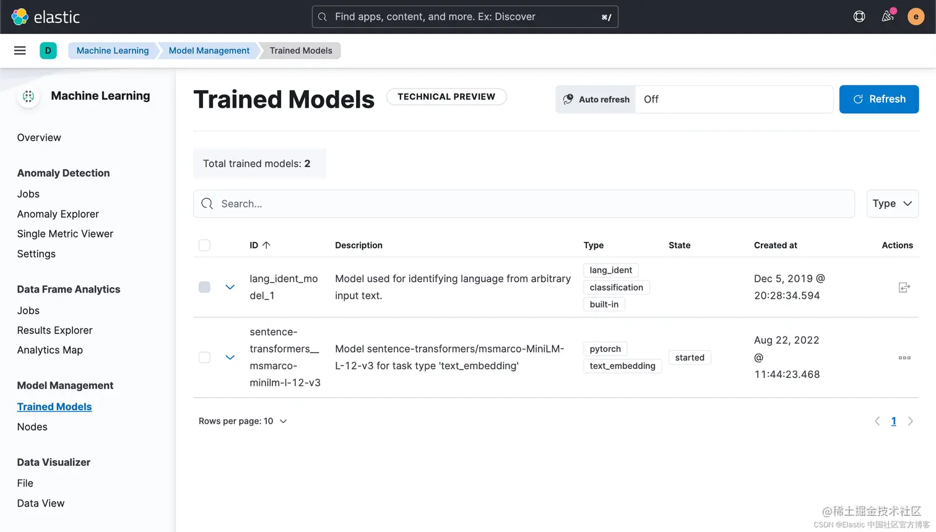This screenshot has width=936, height=532.
Task: Expand the sentence-transformers model row details
Action: click(x=230, y=358)
